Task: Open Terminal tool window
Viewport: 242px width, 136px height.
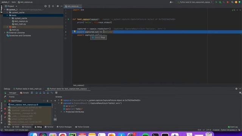Action: pos(49,127)
